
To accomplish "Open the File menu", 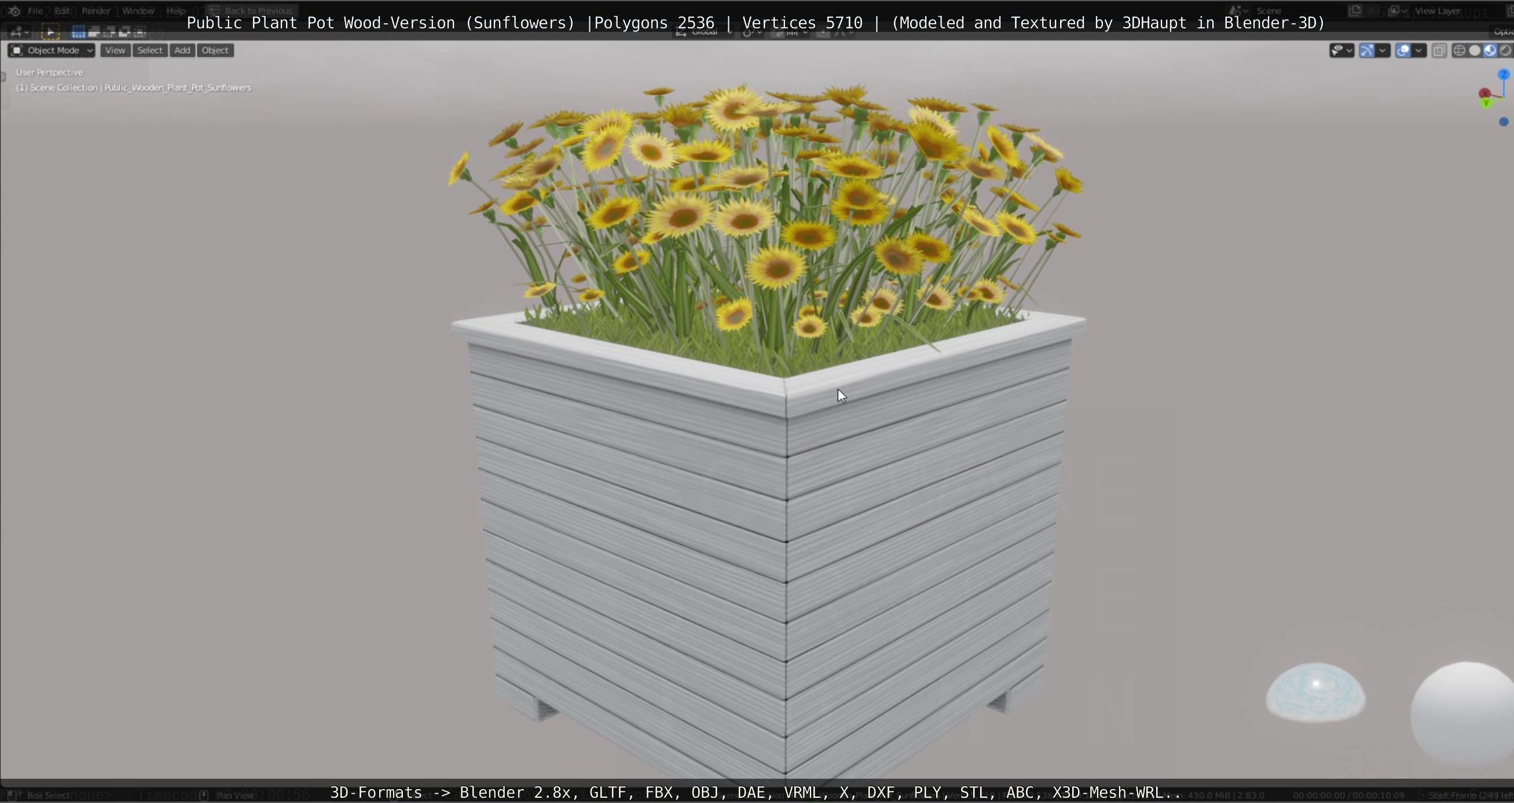I will (x=35, y=10).
